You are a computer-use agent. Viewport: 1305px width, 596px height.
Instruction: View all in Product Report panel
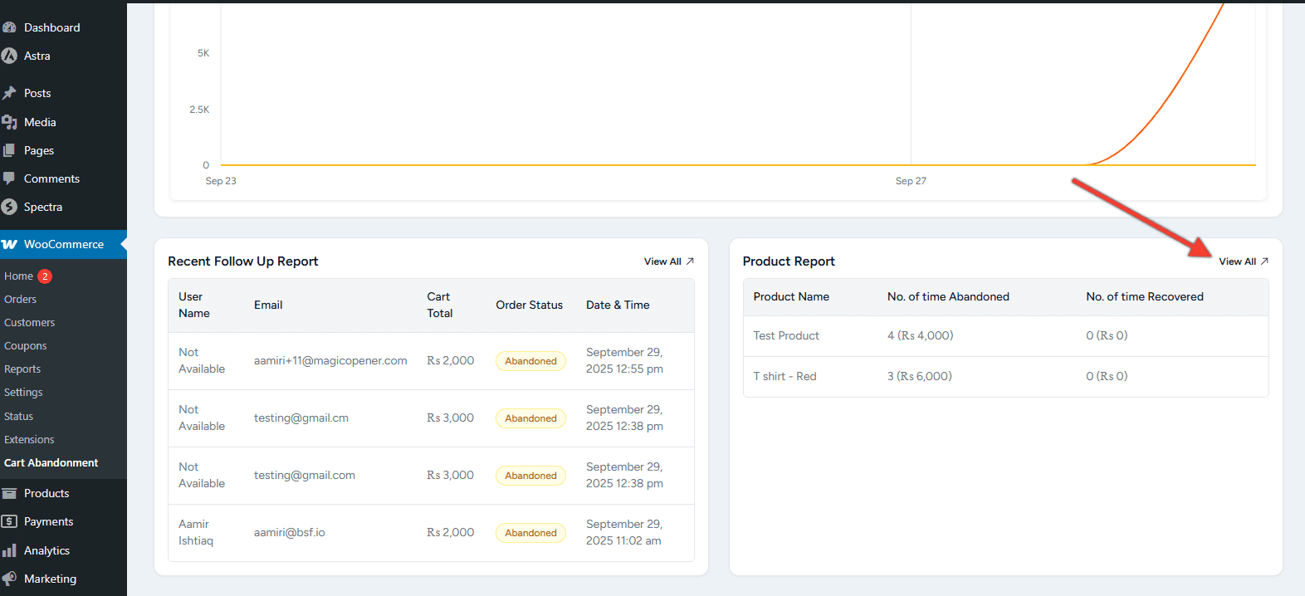pos(1243,261)
